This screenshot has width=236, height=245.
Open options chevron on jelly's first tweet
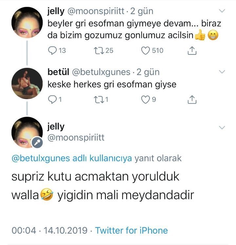[x=222, y=11]
